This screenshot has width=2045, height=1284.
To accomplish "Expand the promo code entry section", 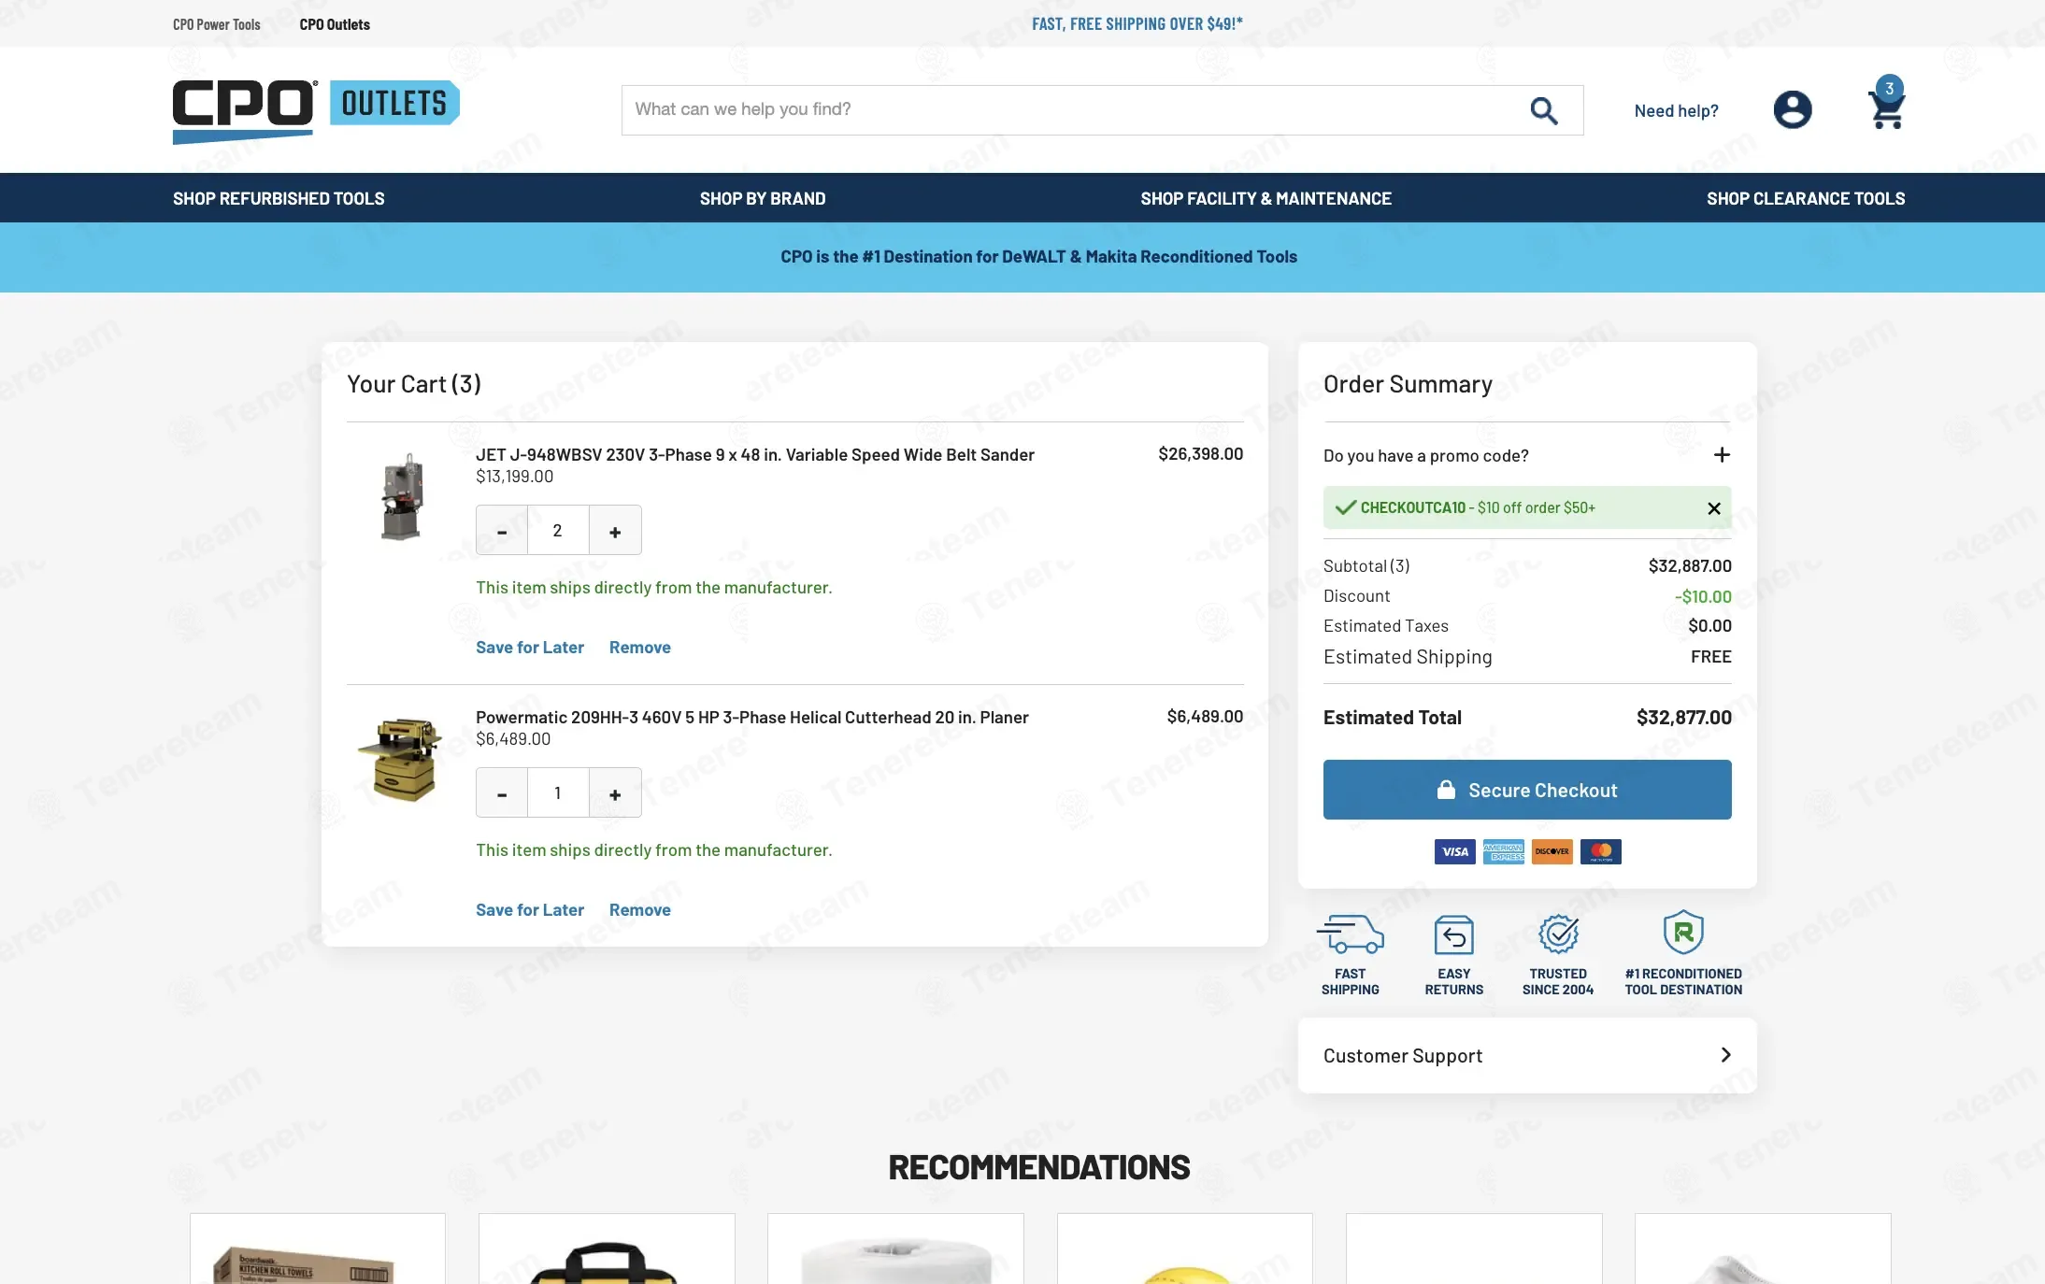I will pyautogui.click(x=1721, y=455).
